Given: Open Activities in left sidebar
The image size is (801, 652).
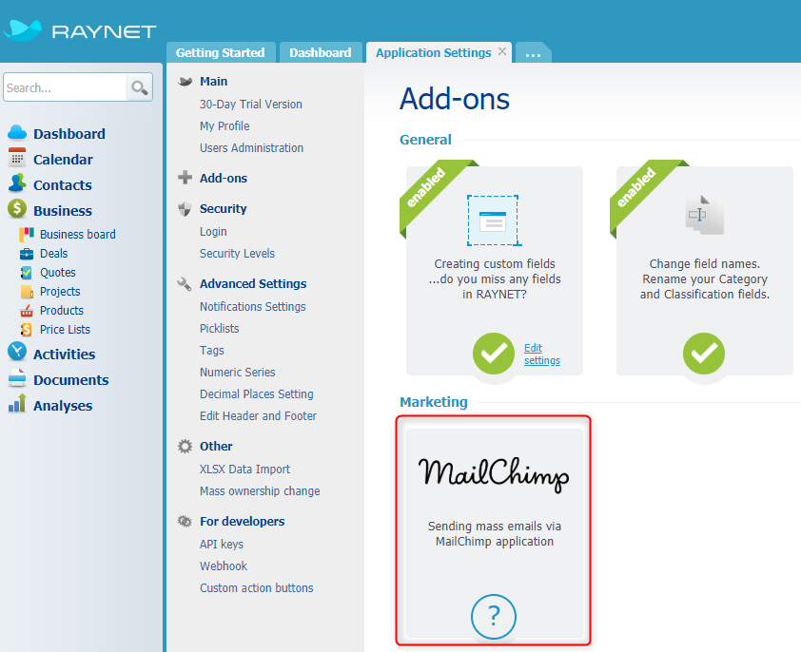Looking at the screenshot, I should point(65,354).
